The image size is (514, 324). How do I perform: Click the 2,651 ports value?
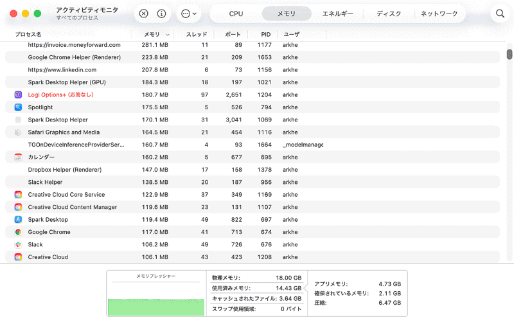click(x=234, y=94)
